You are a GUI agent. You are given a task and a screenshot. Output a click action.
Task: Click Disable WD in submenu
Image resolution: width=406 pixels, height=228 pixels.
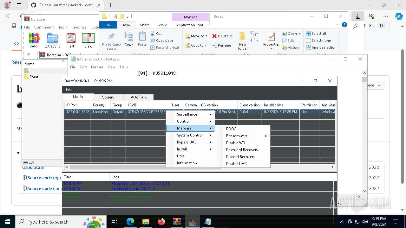pos(243,143)
